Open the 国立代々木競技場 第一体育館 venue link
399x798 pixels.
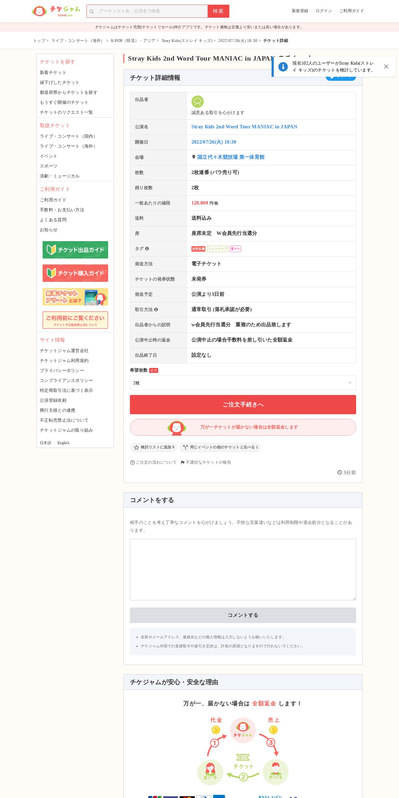[231, 157]
